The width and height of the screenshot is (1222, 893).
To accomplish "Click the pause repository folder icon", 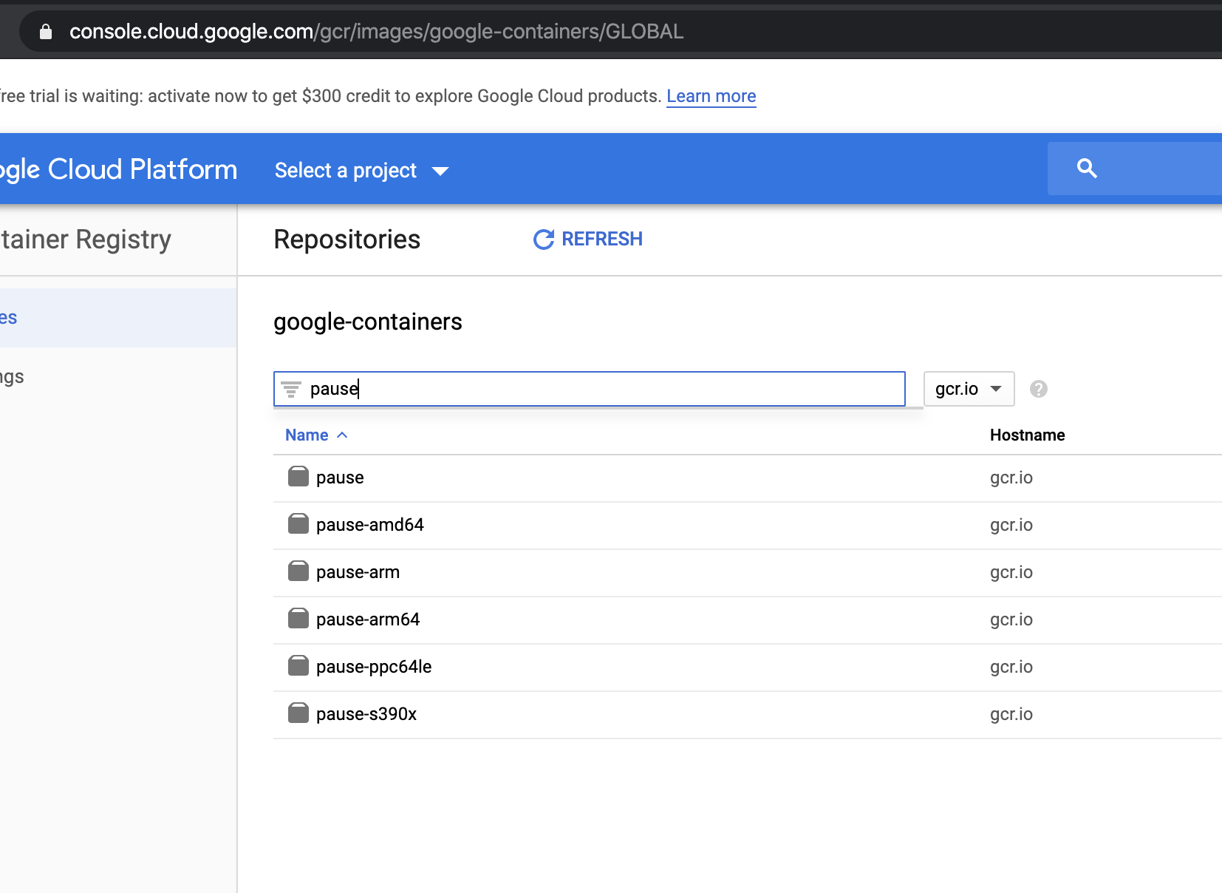I will point(298,477).
